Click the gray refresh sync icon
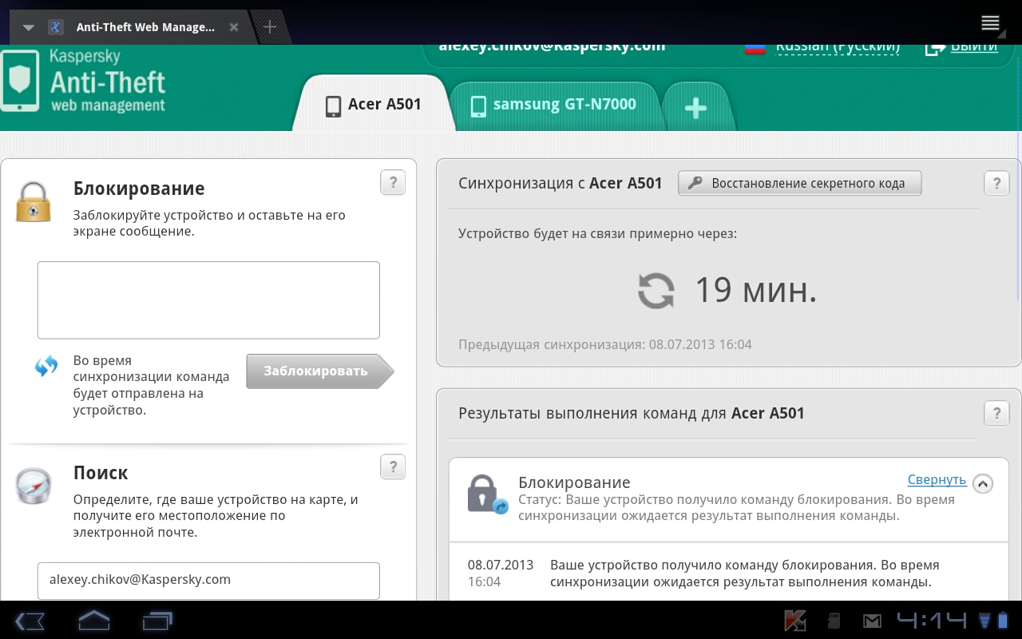Viewport: 1022px width, 639px height. tap(656, 291)
